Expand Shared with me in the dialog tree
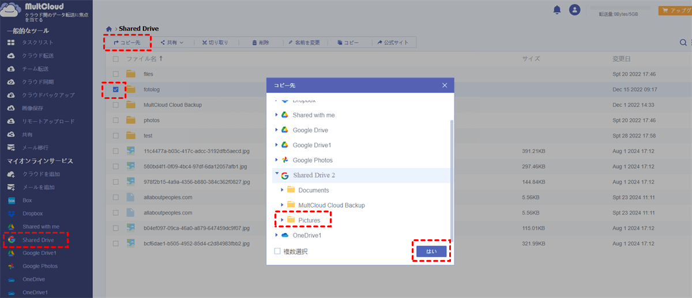692x298 pixels. coord(277,115)
